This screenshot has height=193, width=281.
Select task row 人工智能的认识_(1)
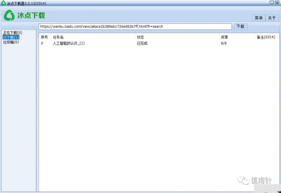pos(159,43)
